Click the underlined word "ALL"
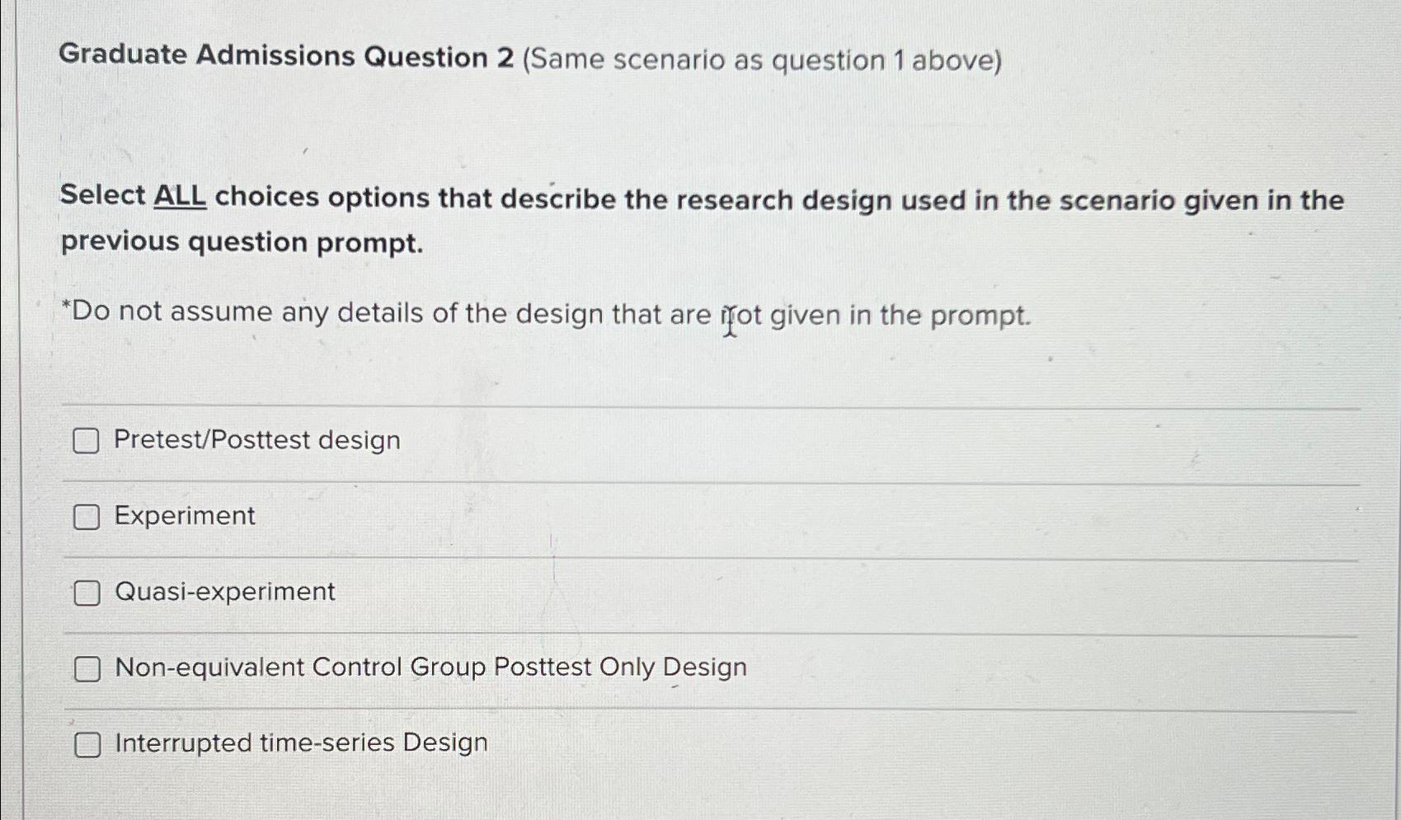This screenshot has width=1401, height=820. (x=180, y=196)
